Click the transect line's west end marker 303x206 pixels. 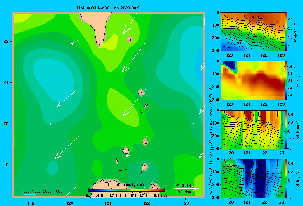[50, 124]
